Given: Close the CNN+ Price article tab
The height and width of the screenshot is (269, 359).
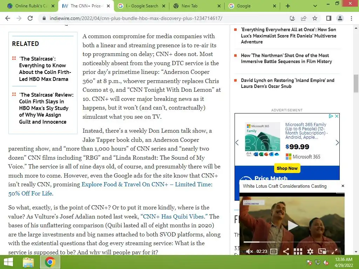Looking at the screenshot, I should [109, 6].
